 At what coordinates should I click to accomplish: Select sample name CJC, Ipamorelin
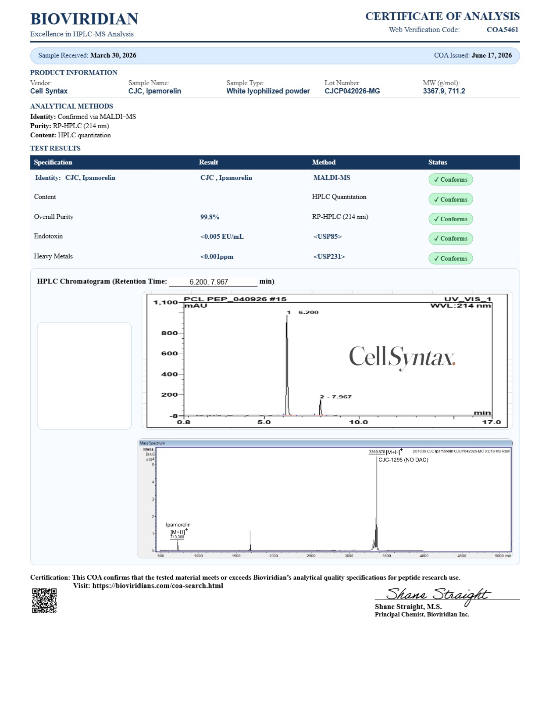154,91
